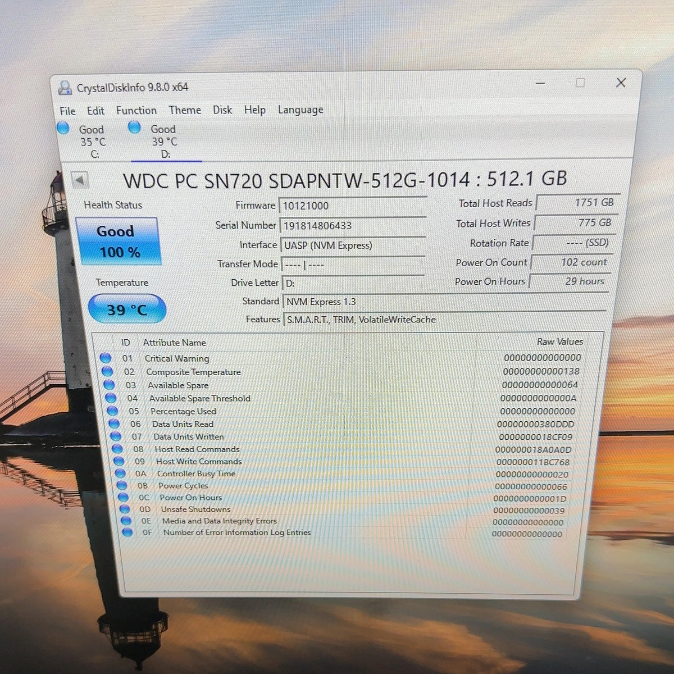This screenshot has width=674, height=674.
Task: Click the Data Units Written status orb
Action: coord(115,436)
